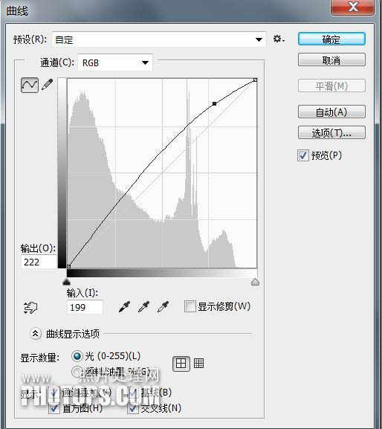The height and width of the screenshot is (429, 382).
Task: Click the Input value field 199
Action: (85, 307)
